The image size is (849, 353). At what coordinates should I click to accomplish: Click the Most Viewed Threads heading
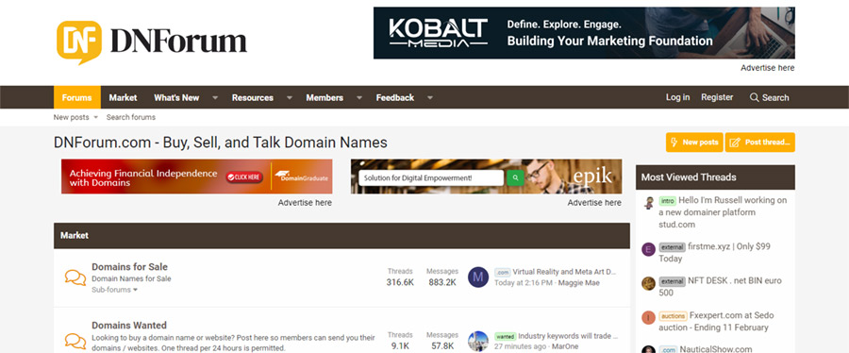click(689, 177)
